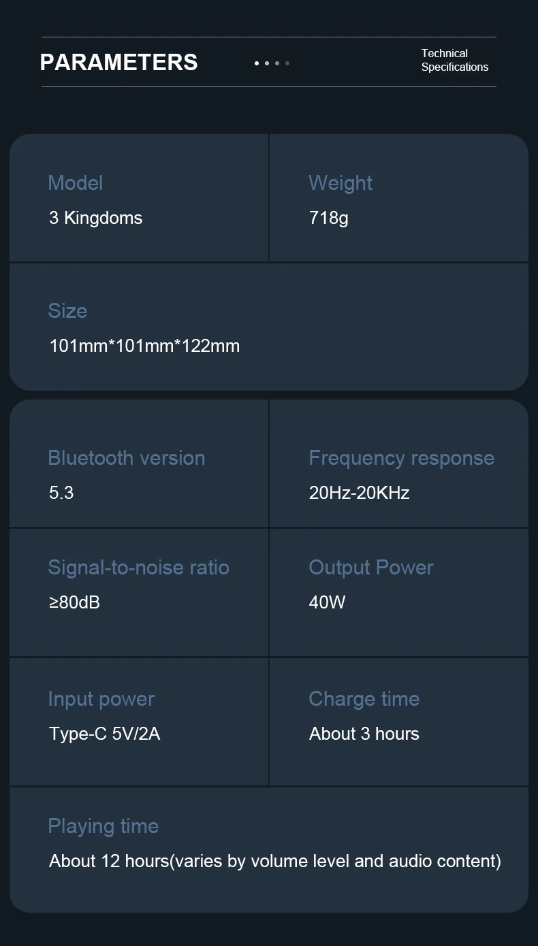Viewport: 538px width, 946px height.
Task: Select the Size label
Action: 67,310
